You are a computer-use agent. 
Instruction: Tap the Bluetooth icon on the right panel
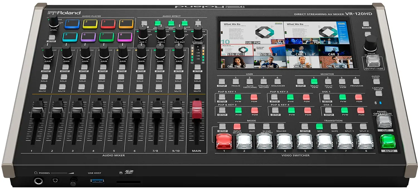(375, 103)
